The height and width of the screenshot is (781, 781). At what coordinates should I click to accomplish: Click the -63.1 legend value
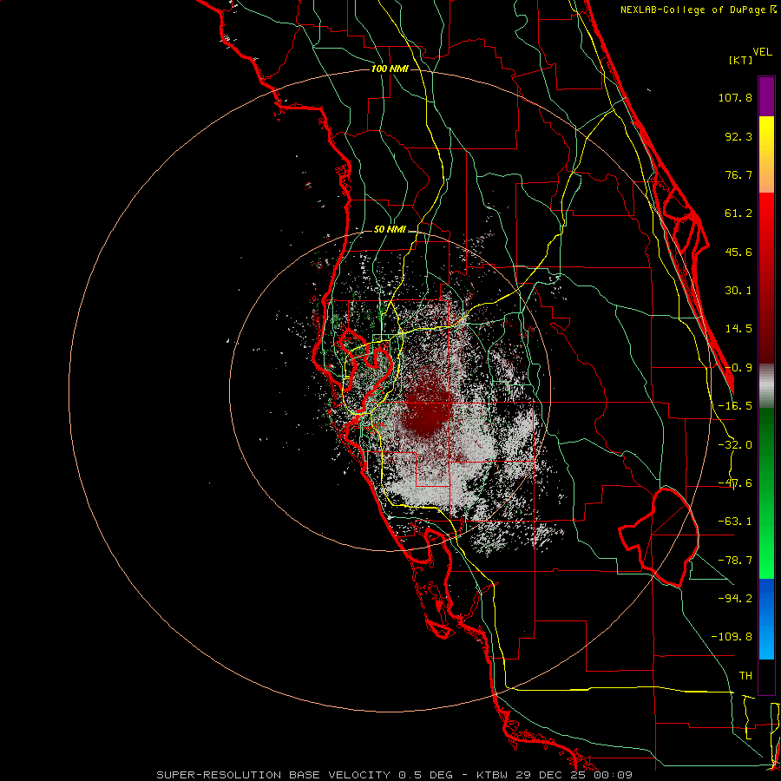click(x=735, y=522)
